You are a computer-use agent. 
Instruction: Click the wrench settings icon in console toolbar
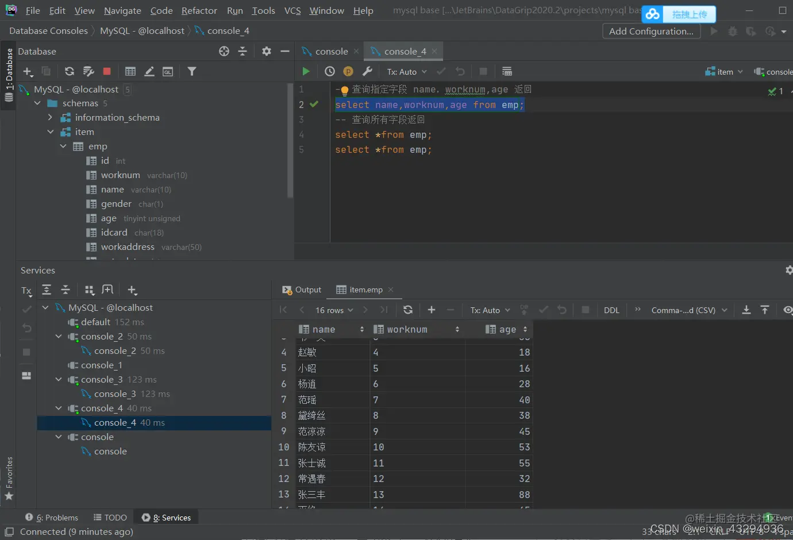tap(367, 71)
